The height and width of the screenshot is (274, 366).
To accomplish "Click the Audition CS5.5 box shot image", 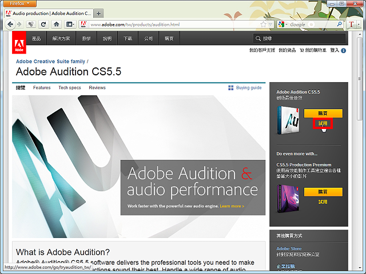I will point(288,120).
